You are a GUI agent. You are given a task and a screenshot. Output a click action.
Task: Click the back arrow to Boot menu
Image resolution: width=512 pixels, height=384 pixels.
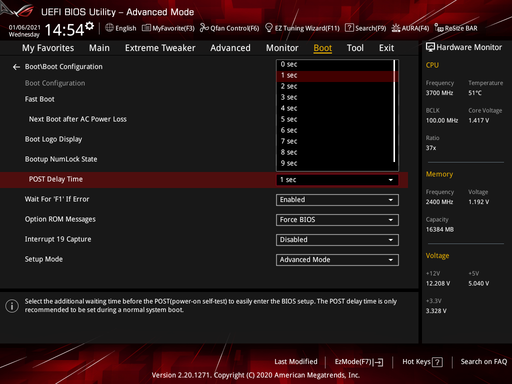click(x=16, y=67)
